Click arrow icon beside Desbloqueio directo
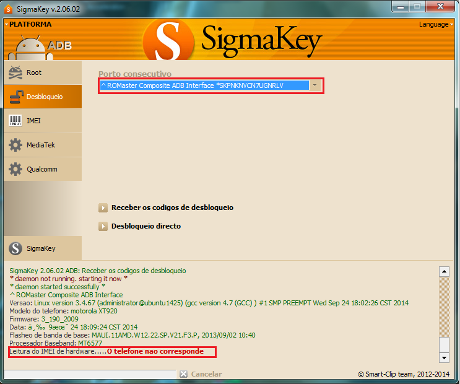This screenshot has height=384, width=460. 103,226
